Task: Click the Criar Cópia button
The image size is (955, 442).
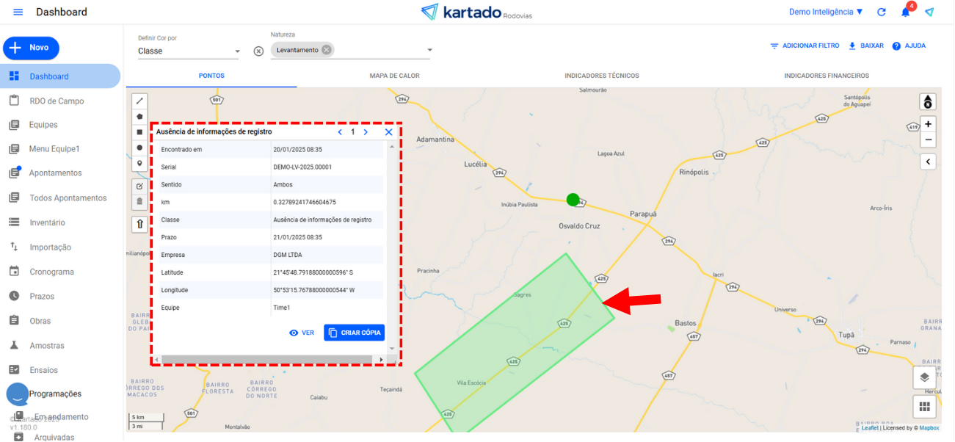Action: tap(354, 333)
